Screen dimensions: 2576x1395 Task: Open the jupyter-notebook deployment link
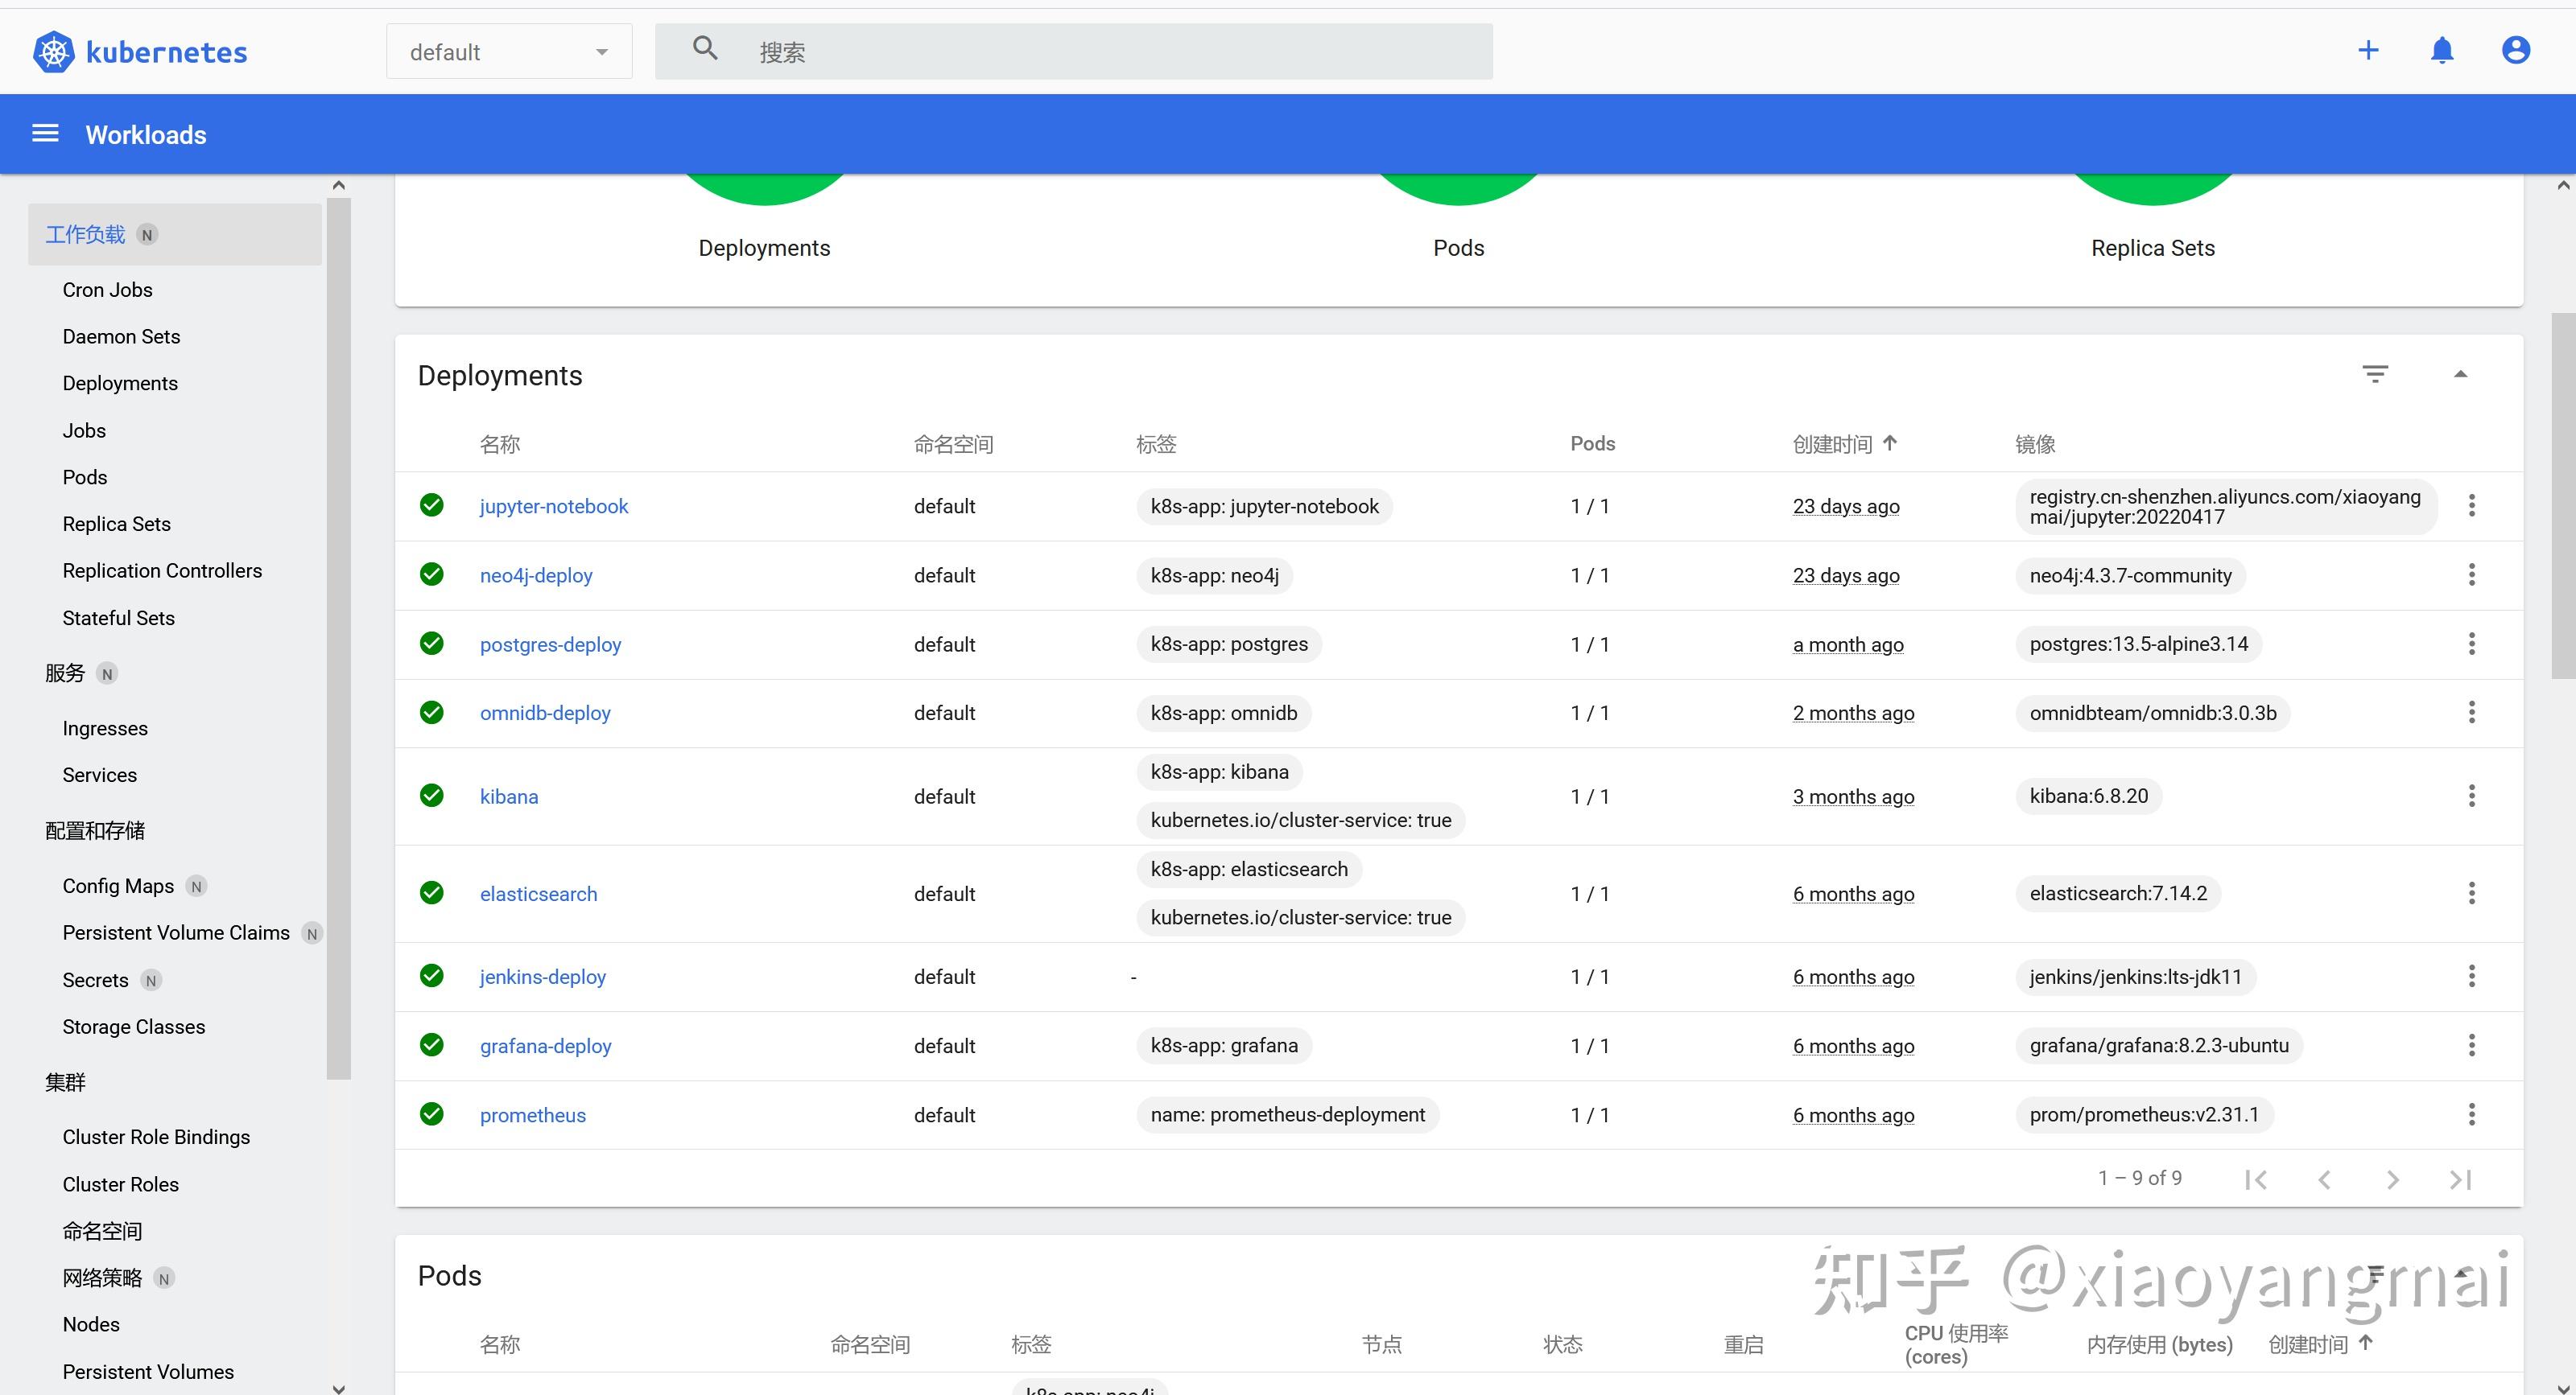pos(554,507)
